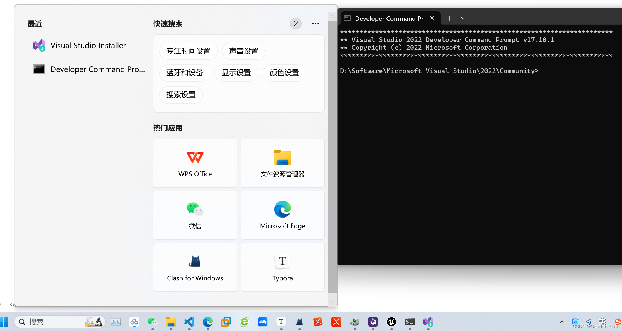Click Visual Studio Code taskbar icon
The width and height of the screenshot is (622, 331).
point(189,322)
